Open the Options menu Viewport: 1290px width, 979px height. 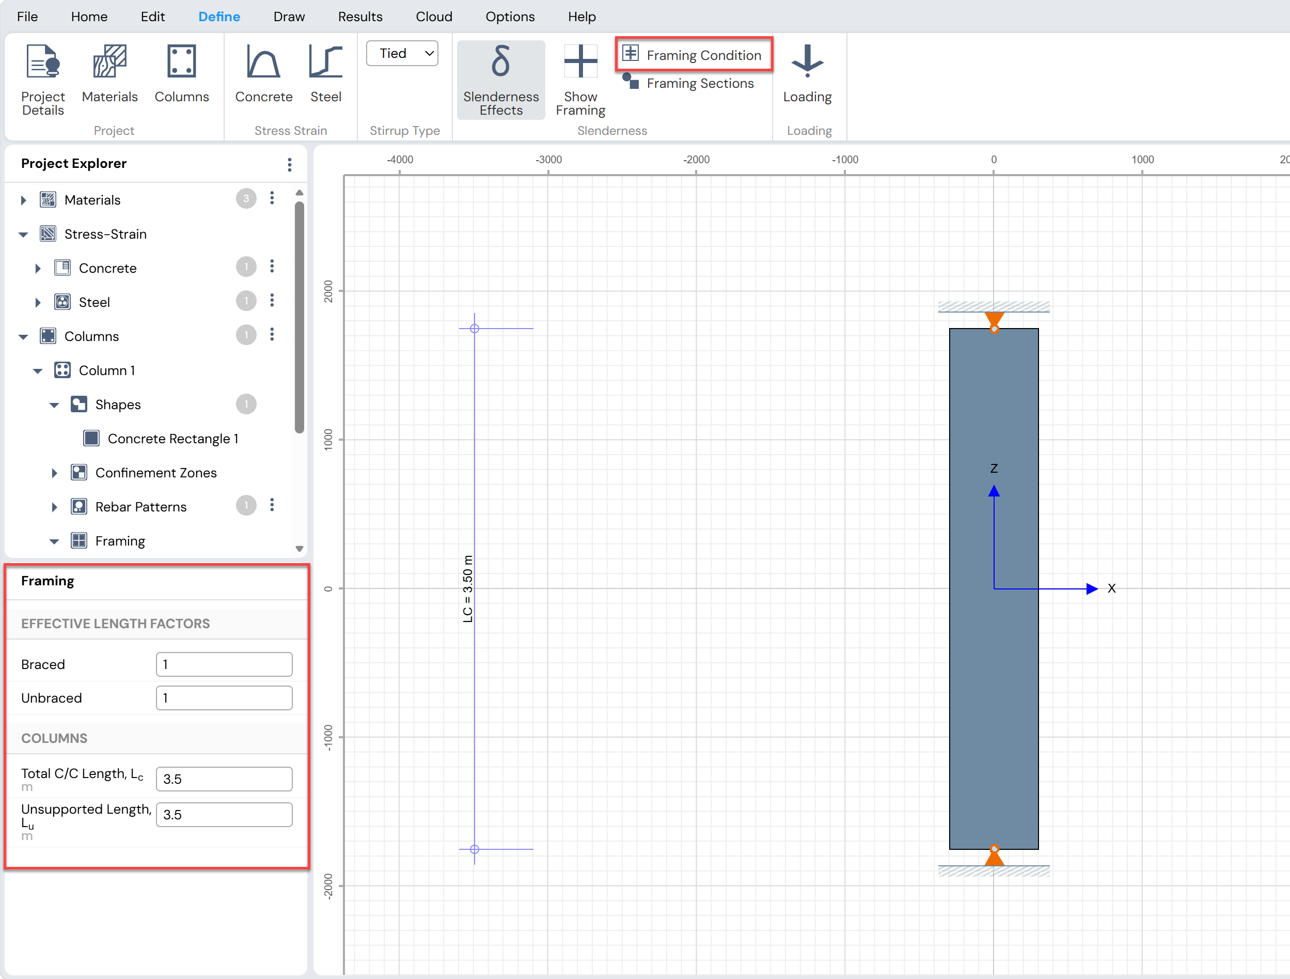(510, 17)
